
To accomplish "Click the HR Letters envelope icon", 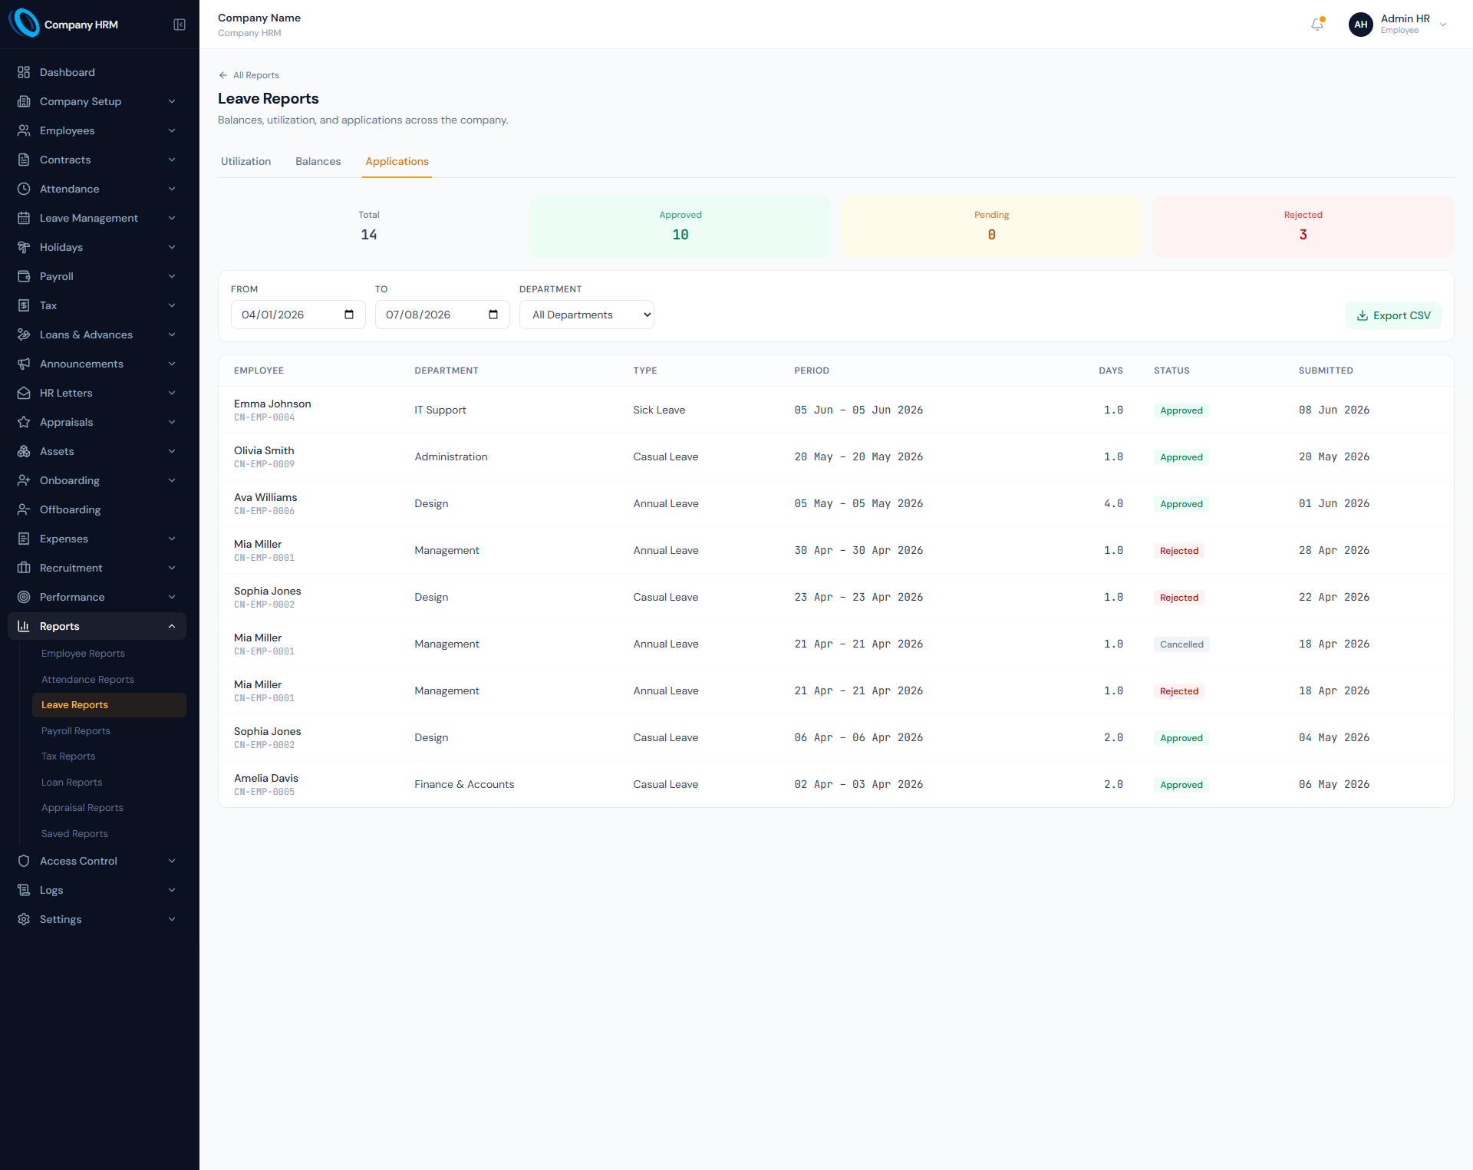I will [x=24, y=393].
